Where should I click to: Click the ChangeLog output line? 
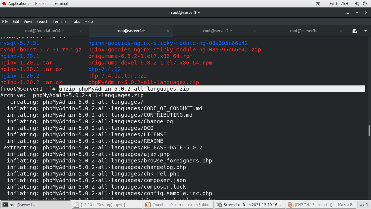pos(90,121)
